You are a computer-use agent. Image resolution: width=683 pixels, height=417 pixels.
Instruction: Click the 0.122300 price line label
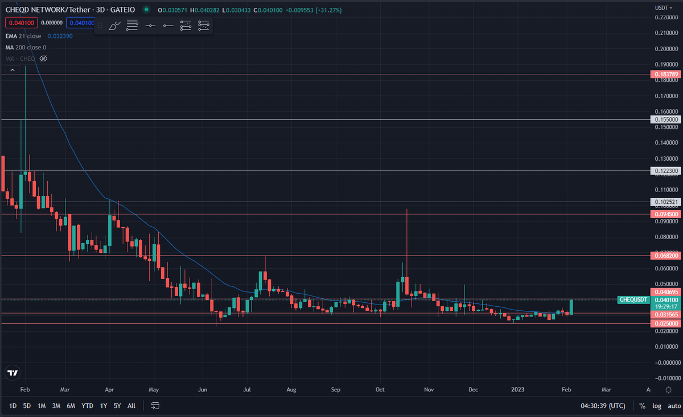(x=665, y=170)
